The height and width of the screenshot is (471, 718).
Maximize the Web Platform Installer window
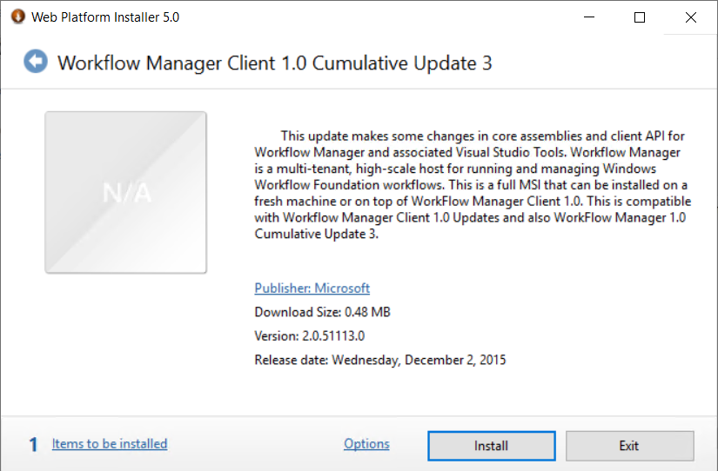click(x=640, y=17)
